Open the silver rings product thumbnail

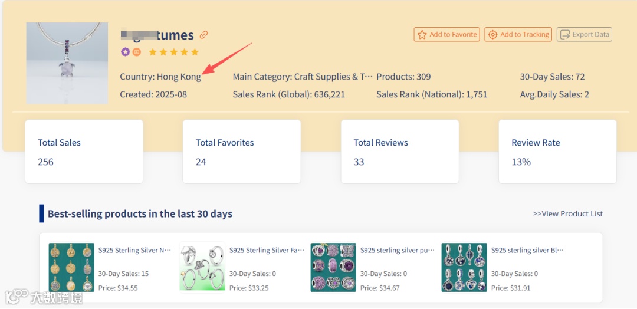pos(202,267)
